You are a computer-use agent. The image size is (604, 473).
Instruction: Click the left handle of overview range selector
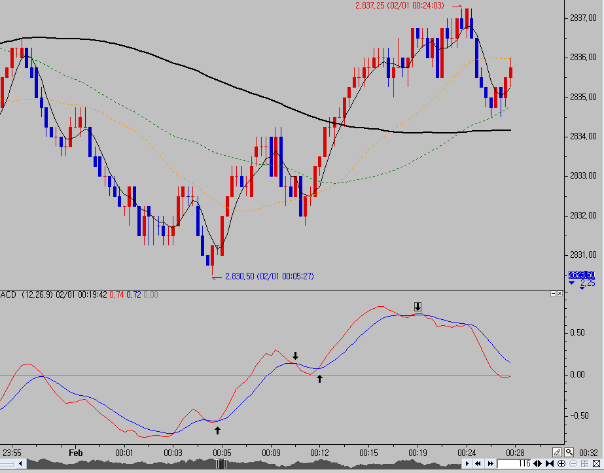pyautogui.click(x=217, y=463)
